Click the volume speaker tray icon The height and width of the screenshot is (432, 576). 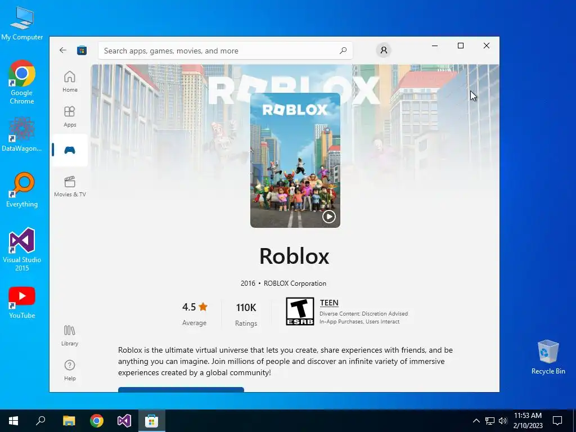tap(503, 421)
